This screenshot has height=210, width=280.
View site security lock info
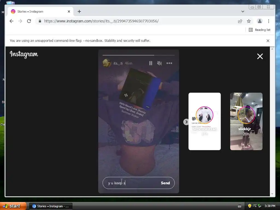40,21
